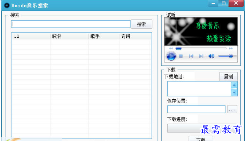Click the 搜索 search button
The image size is (245, 141).
pyautogui.click(x=141, y=24)
